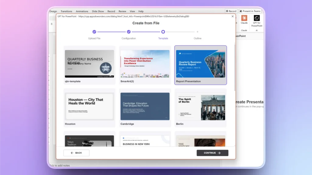Click the Outline step label
This screenshot has width=312, height=175.
click(197, 38)
